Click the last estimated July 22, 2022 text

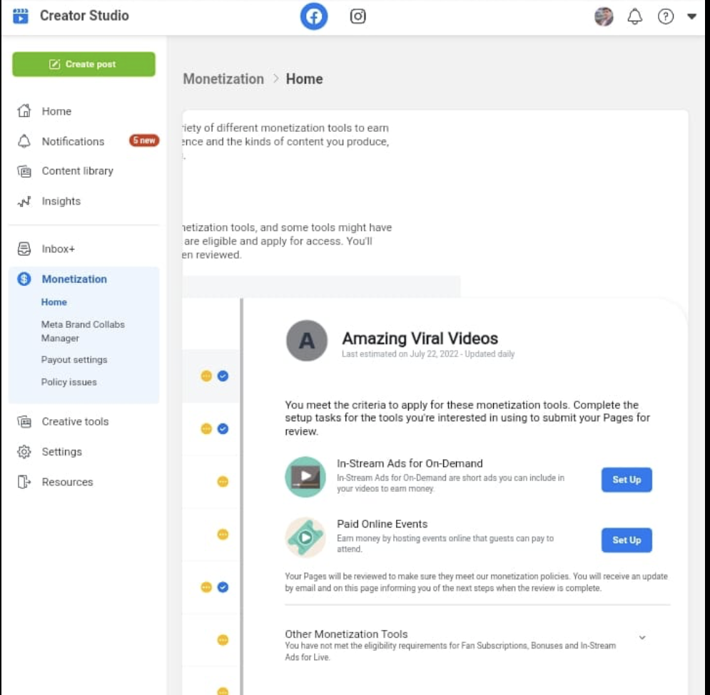coord(428,354)
